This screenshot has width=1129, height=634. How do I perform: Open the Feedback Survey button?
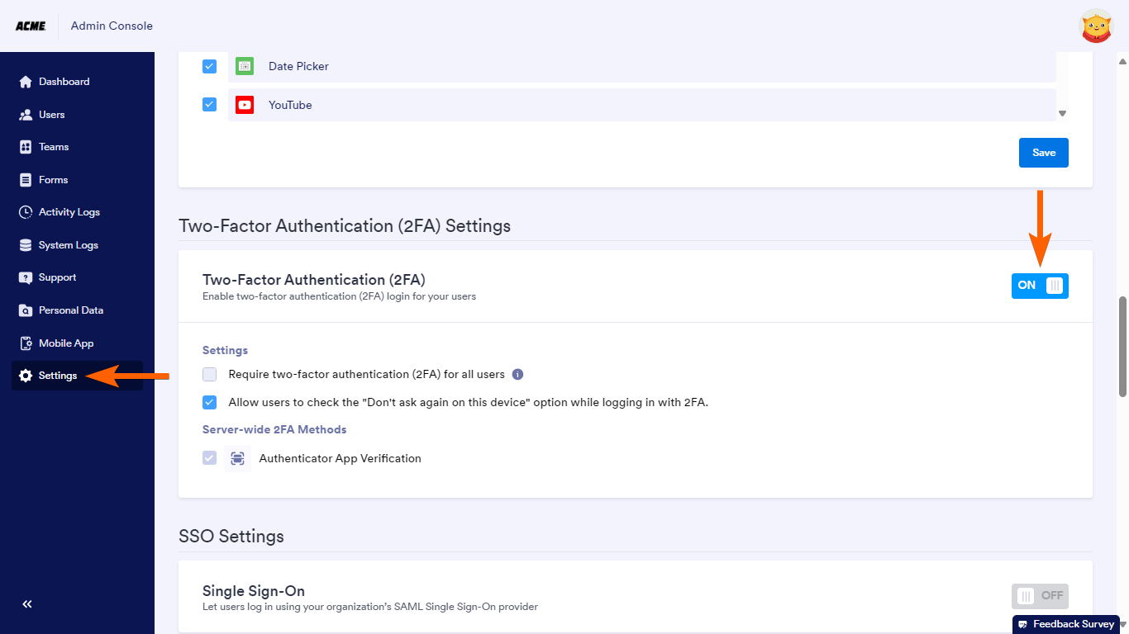(x=1066, y=624)
